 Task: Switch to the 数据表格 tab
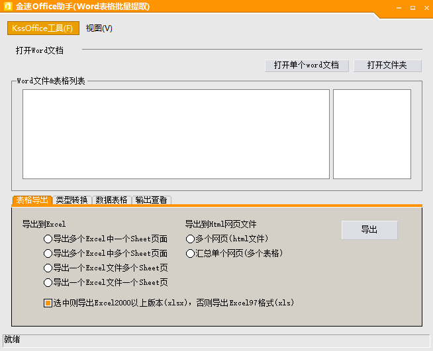[x=112, y=200]
